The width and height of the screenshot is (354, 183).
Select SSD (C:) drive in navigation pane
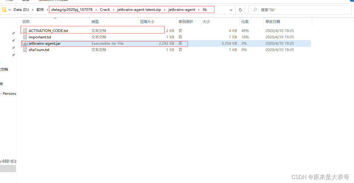coord(8,161)
